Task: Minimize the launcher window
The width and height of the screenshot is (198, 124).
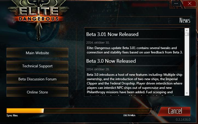Action: click(x=176, y=4)
